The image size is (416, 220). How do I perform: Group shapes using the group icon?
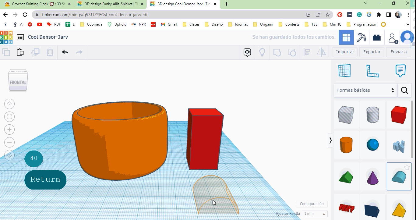tap(277, 52)
